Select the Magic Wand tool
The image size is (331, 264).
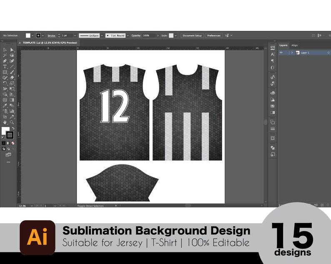point(5,55)
